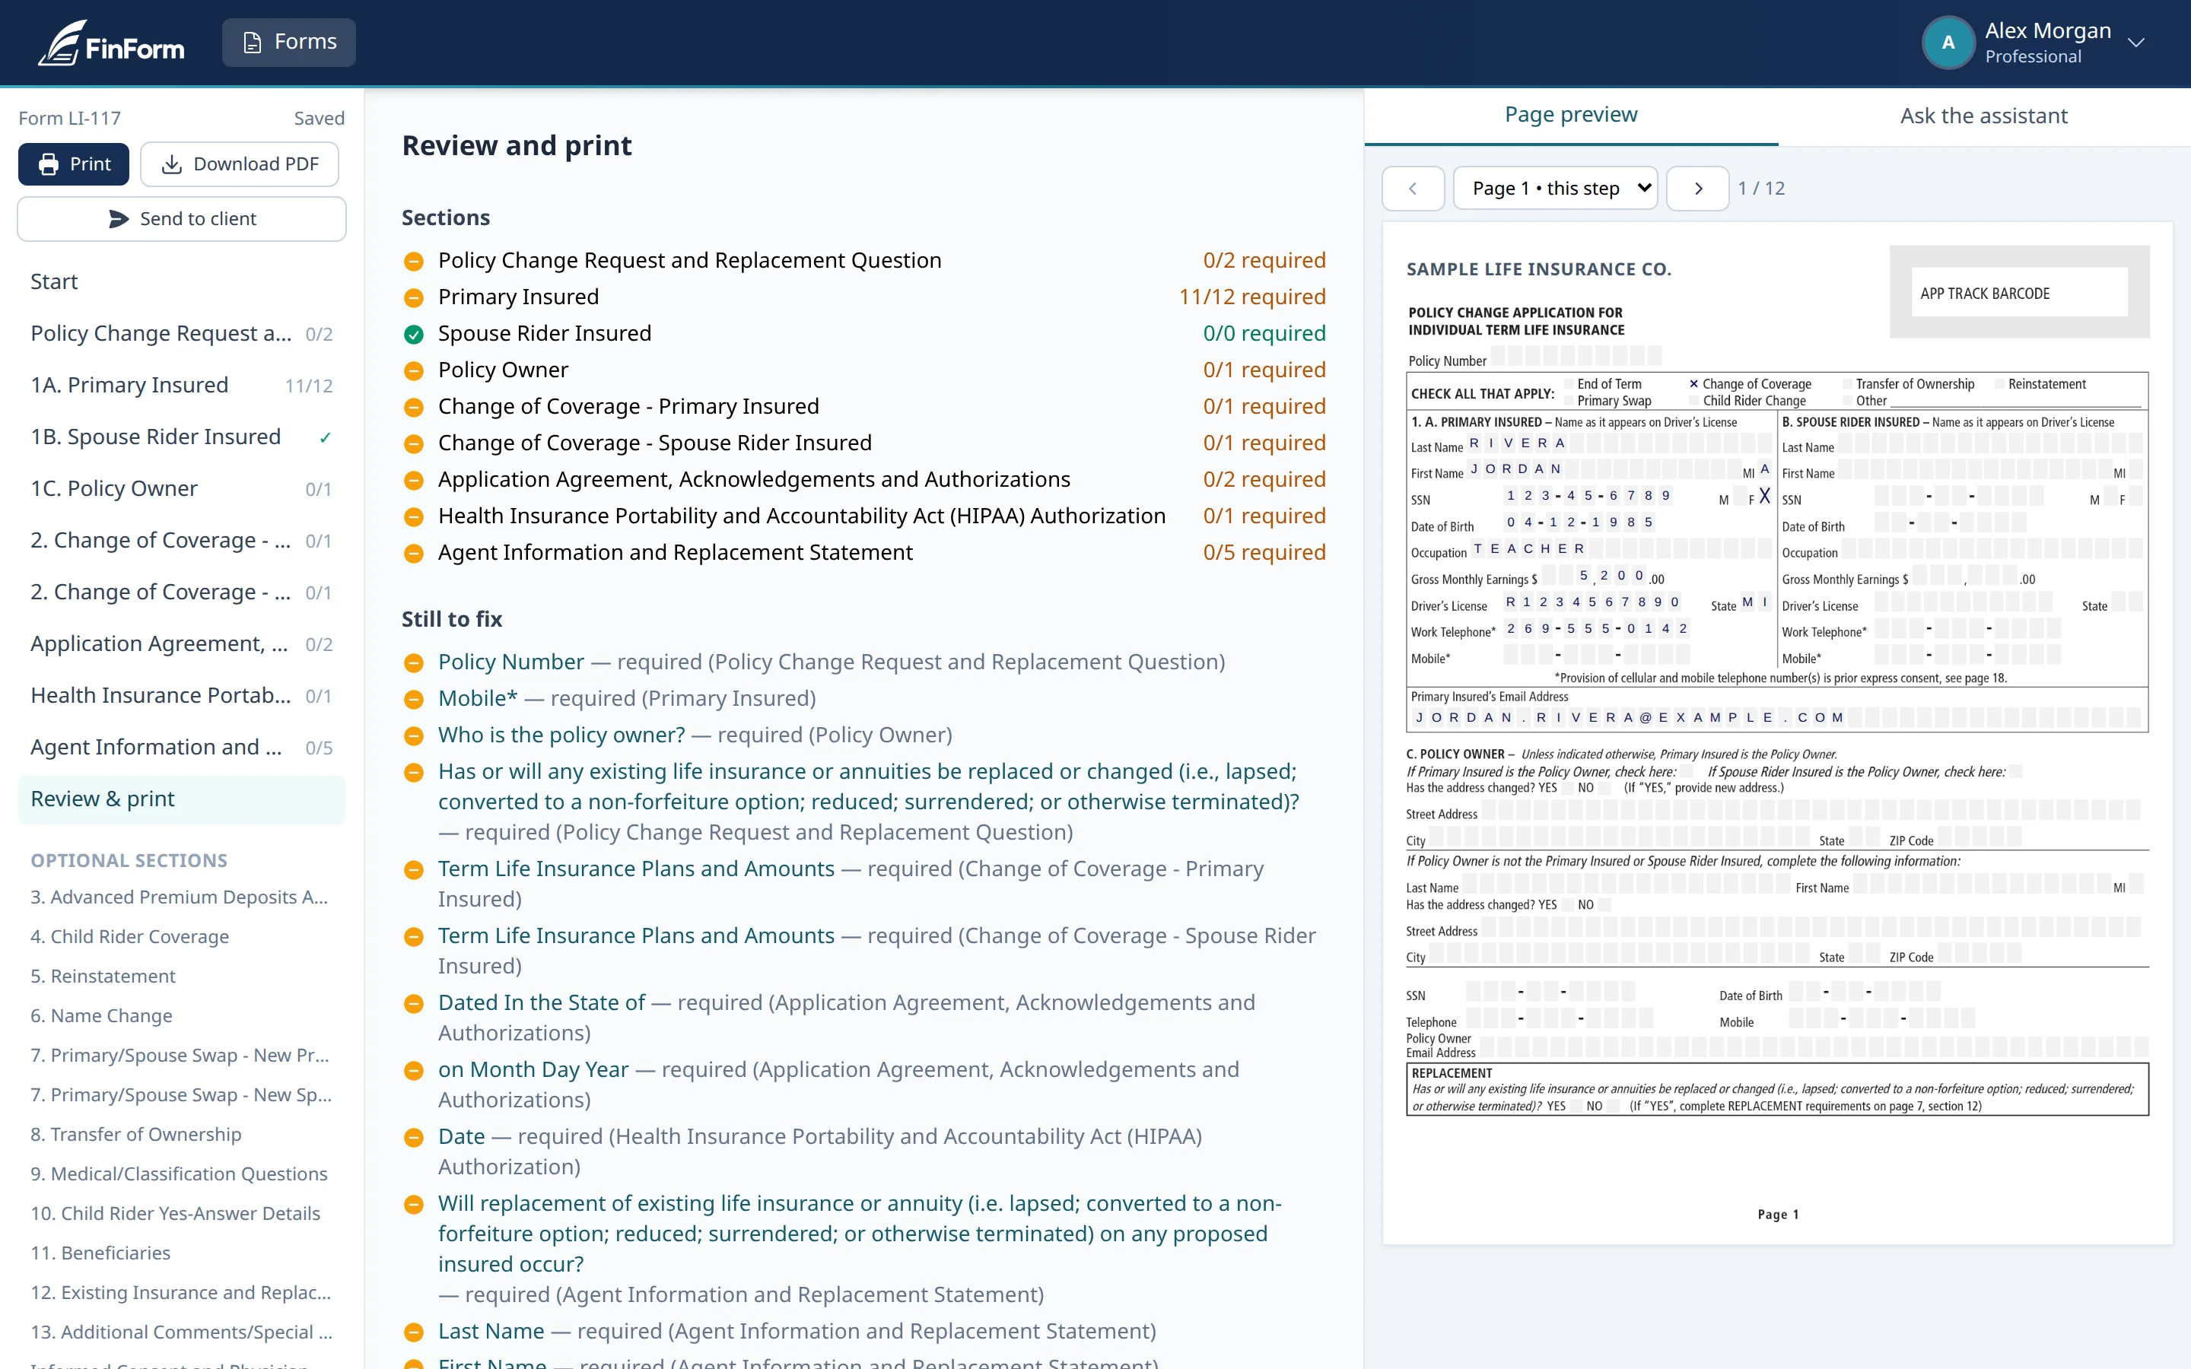Expand the user account chevron
This screenshot has width=2191, height=1369.
pos(2135,43)
